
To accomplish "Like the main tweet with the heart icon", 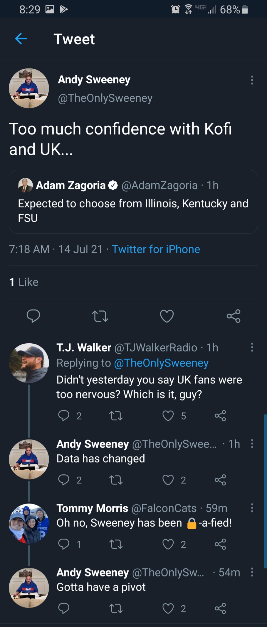I will pyautogui.click(x=167, y=316).
